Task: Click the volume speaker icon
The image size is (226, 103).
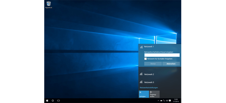Action: [x=167, y=100]
